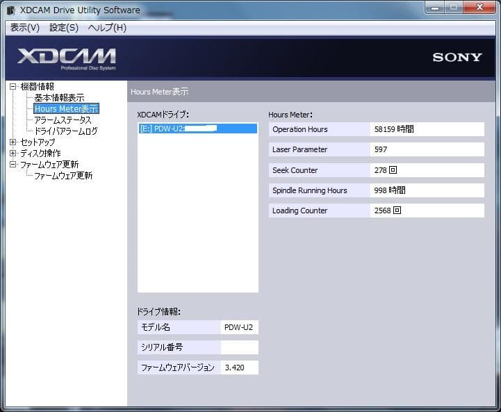Image resolution: width=501 pixels, height=412 pixels.
Task: Collapse the 機器情報 tree node
Action: pyautogui.click(x=13, y=87)
